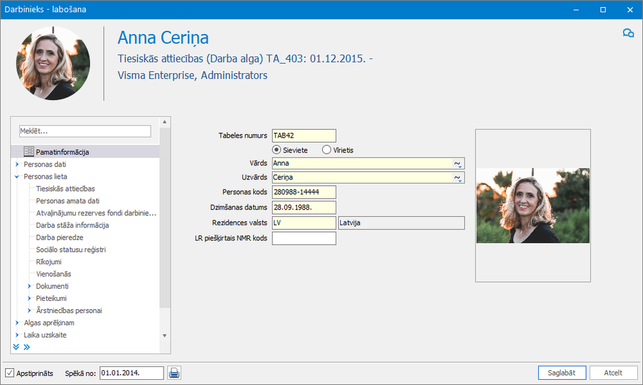The width and height of the screenshot is (643, 385).
Task: Select the Sieviete radio button
Action: tap(276, 150)
